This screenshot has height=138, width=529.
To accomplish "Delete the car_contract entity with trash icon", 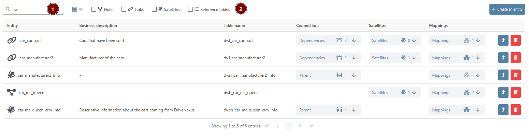I will (x=515, y=40).
